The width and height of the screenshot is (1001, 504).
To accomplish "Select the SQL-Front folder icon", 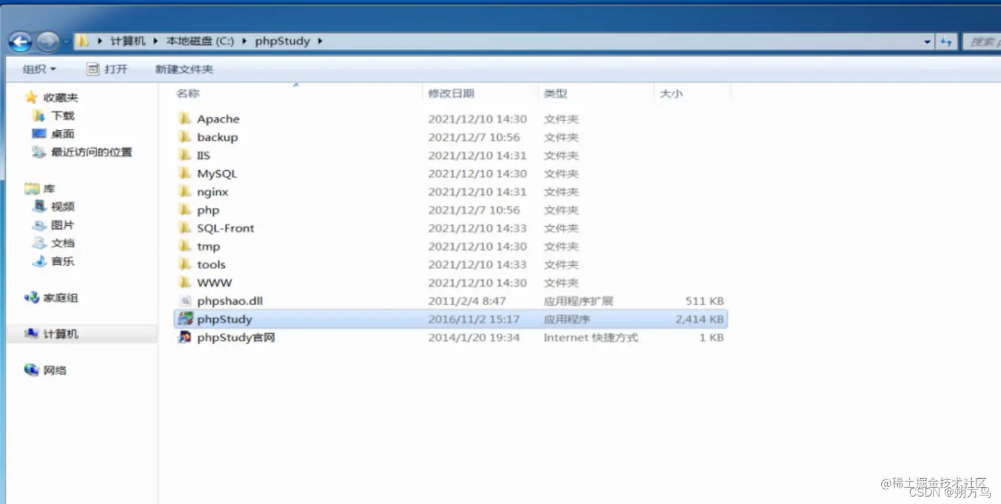I will [x=185, y=228].
